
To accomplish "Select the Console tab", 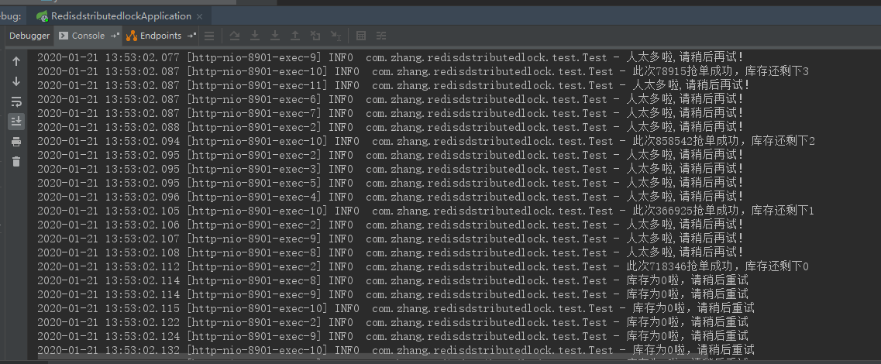I will pyautogui.click(x=88, y=36).
